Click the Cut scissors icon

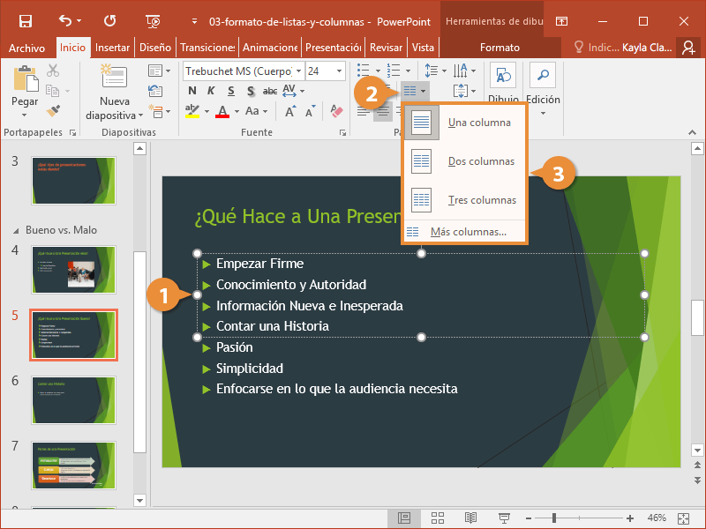(x=53, y=71)
